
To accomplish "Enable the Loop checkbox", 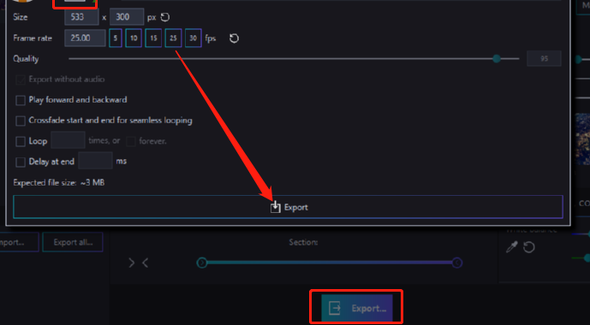I will coord(21,142).
